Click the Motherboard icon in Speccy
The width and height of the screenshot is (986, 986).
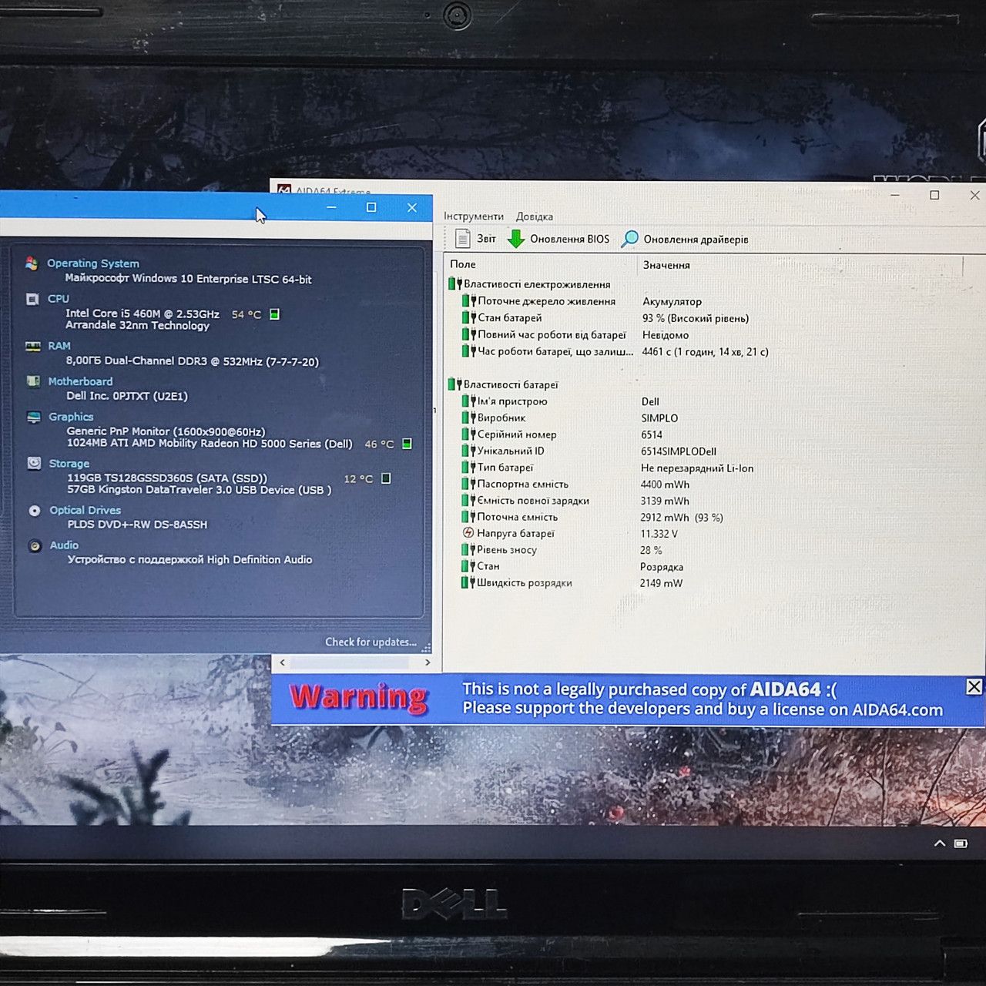click(x=33, y=381)
